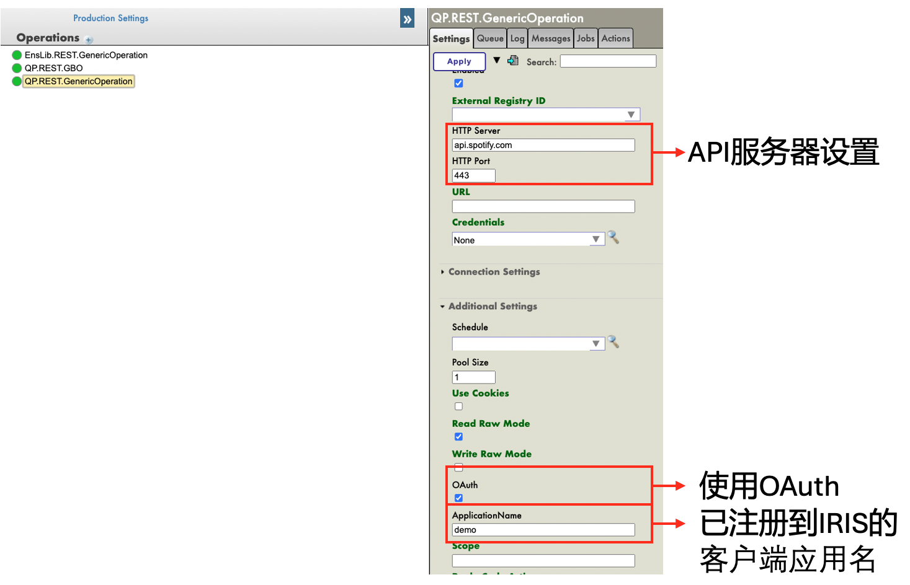Switch to the Queue tab
Screen dimensions: 910x585
[490, 38]
